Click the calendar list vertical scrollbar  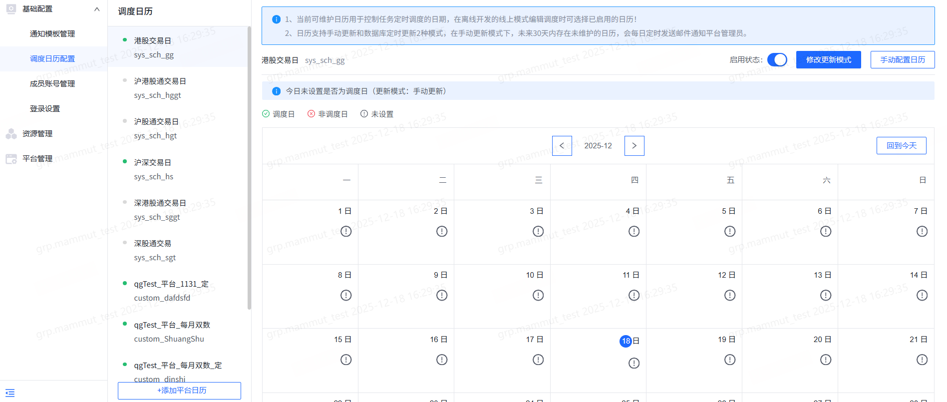(x=249, y=168)
